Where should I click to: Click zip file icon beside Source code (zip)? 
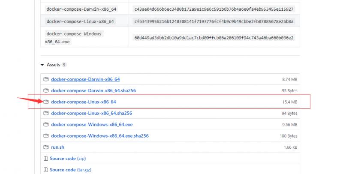coord(46,159)
